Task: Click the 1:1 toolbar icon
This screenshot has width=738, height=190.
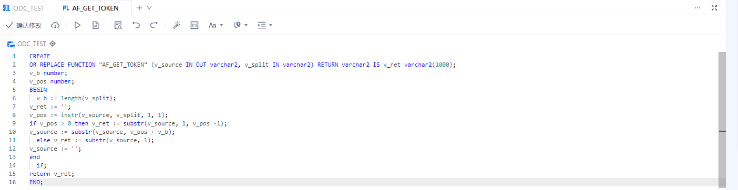Action: 194,25
